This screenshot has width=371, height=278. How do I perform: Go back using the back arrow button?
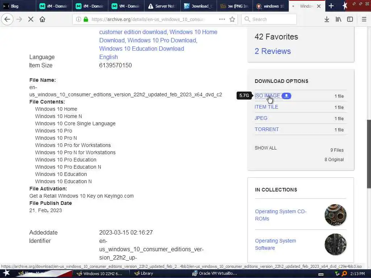[7, 19]
